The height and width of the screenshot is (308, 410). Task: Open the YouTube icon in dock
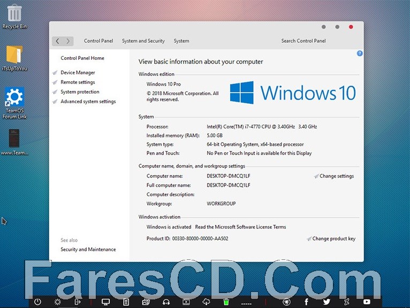(x=367, y=302)
